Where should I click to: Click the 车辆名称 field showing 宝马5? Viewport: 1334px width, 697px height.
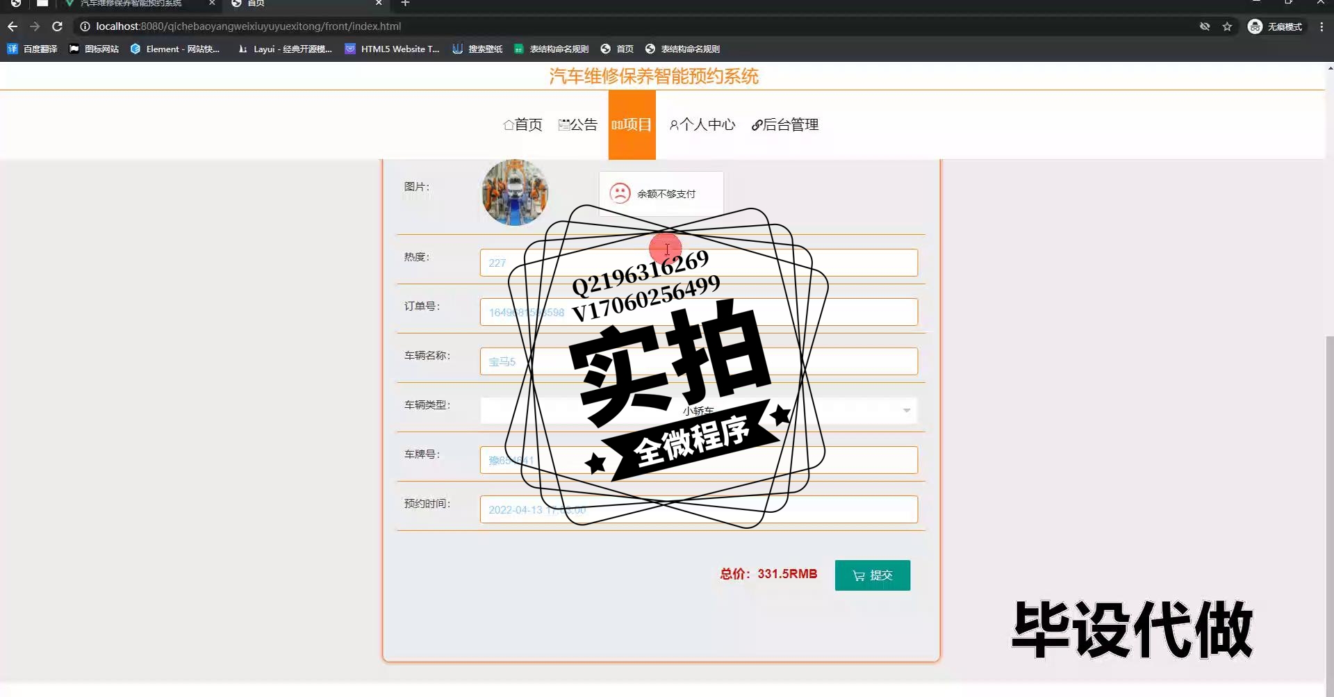698,361
